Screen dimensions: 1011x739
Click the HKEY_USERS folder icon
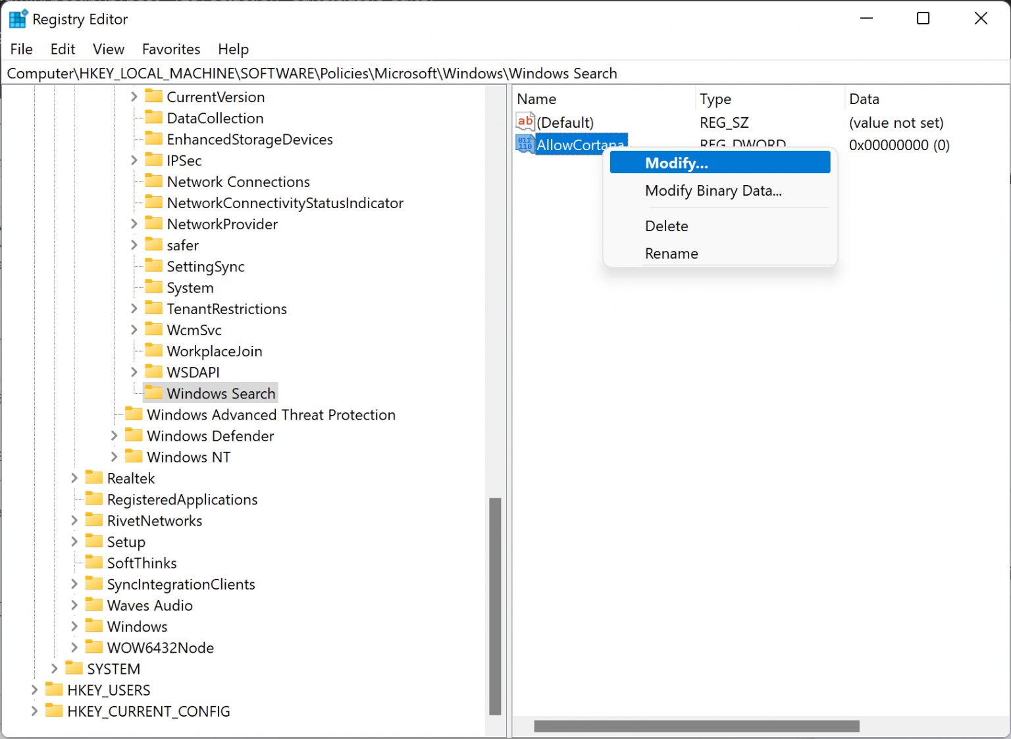(x=54, y=689)
